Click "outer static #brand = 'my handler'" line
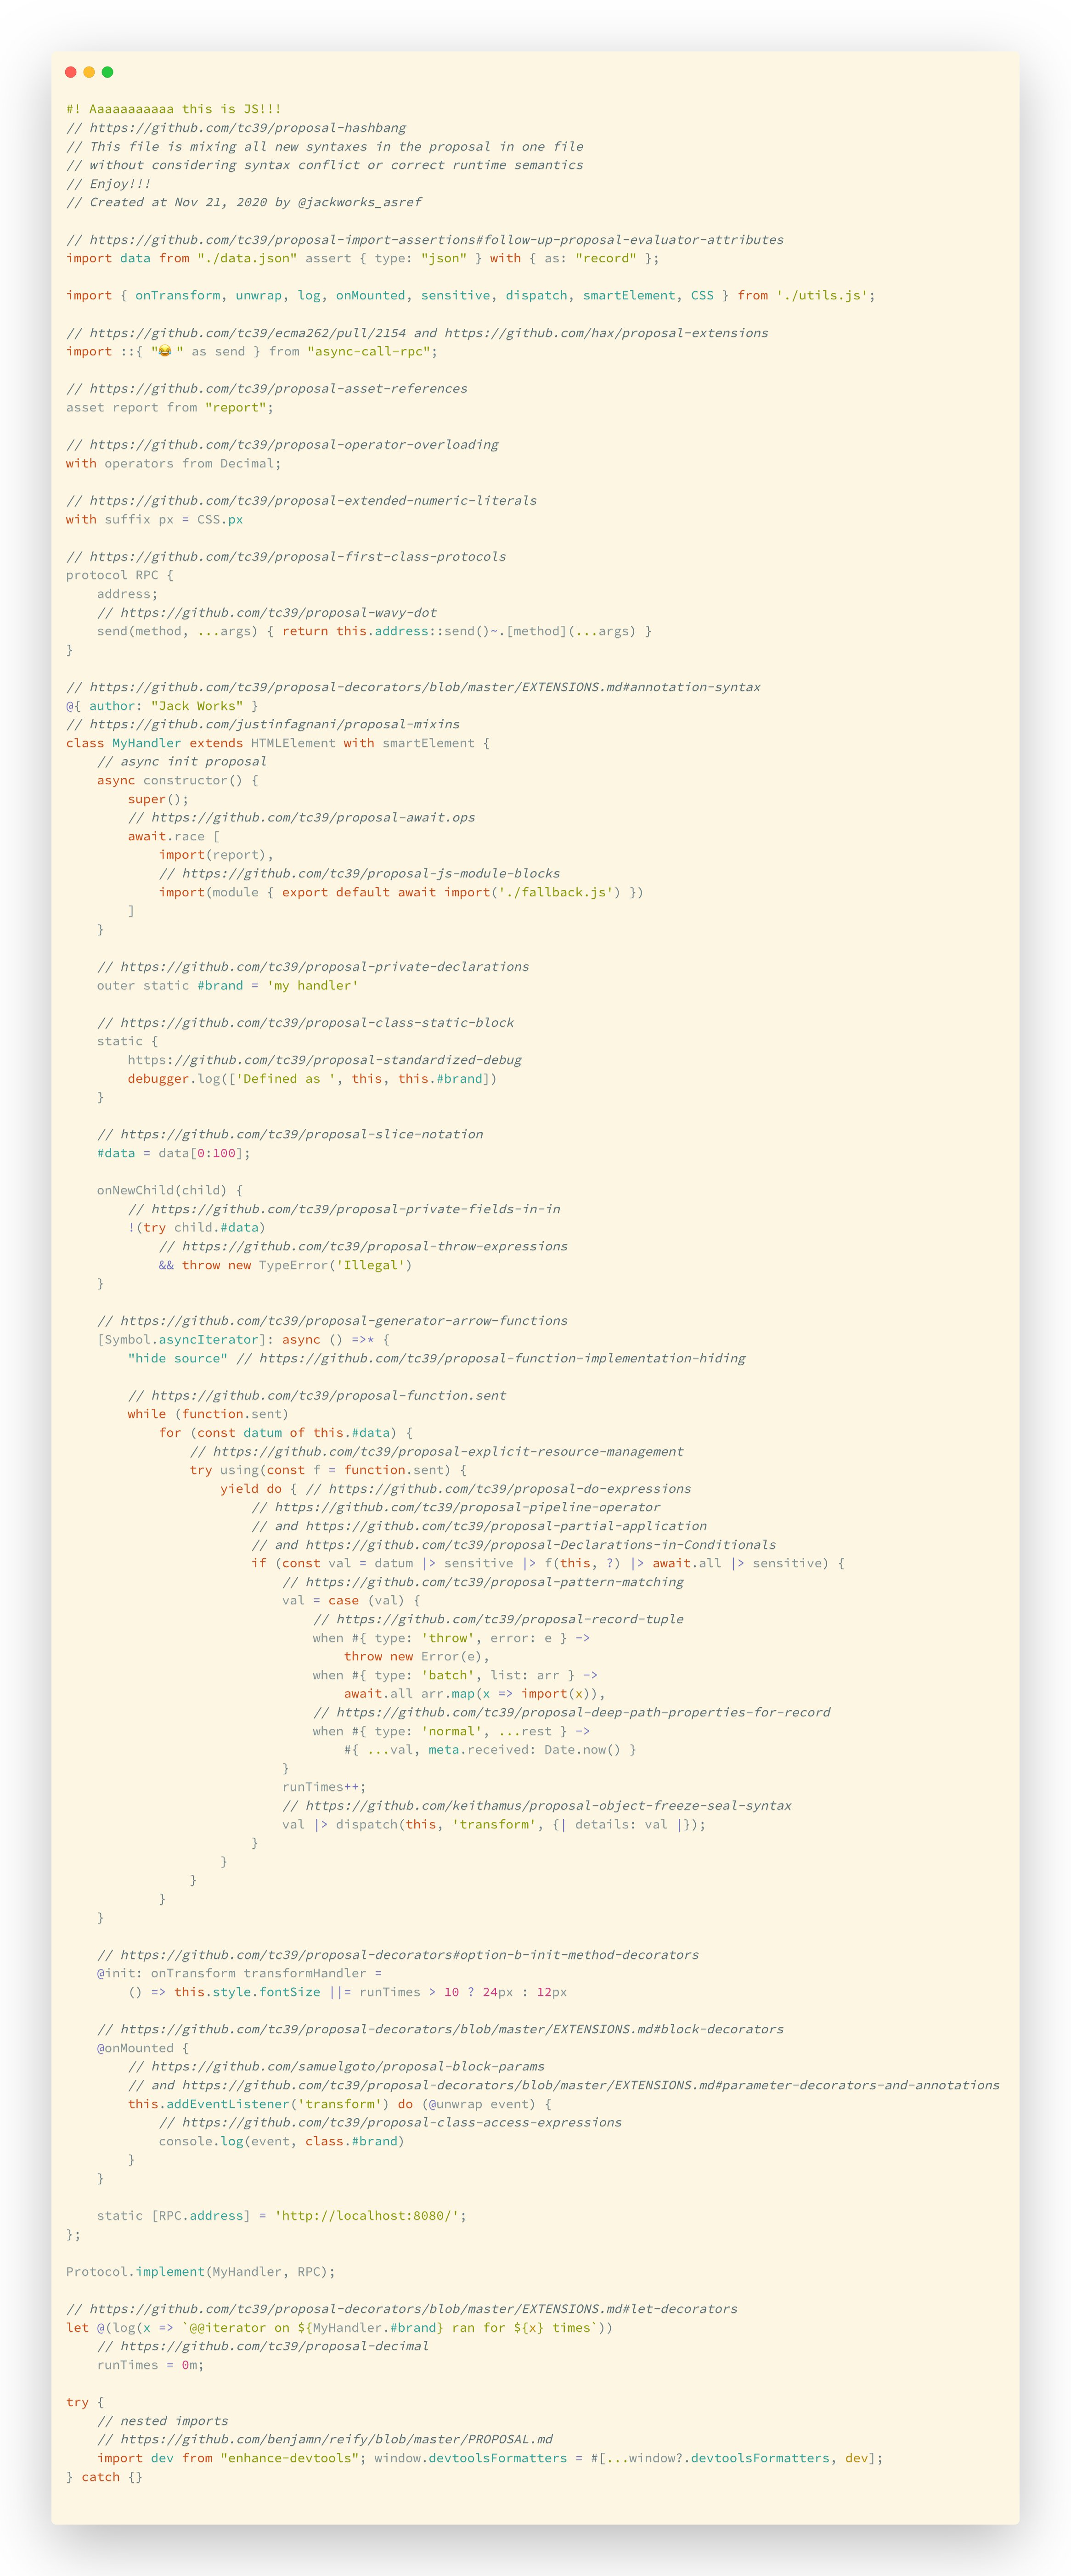This screenshot has height=2576, width=1071. pos(228,986)
